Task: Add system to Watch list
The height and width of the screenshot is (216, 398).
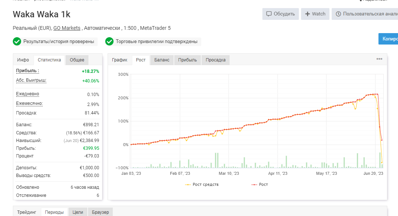Action: pos(315,14)
